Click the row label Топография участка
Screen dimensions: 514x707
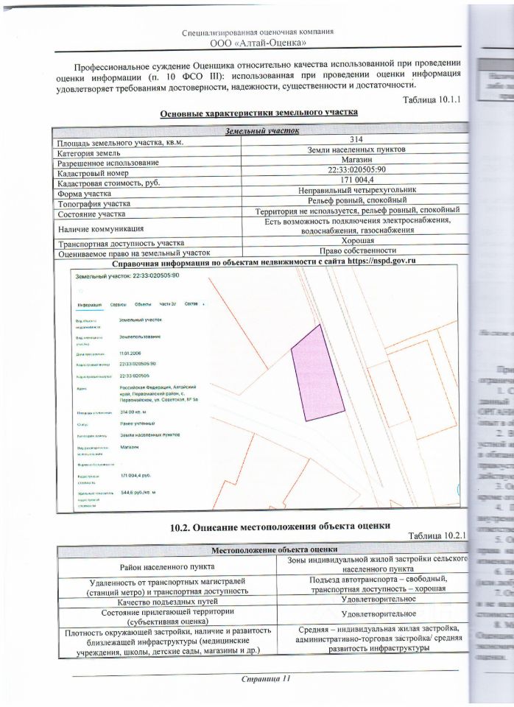tap(94, 204)
